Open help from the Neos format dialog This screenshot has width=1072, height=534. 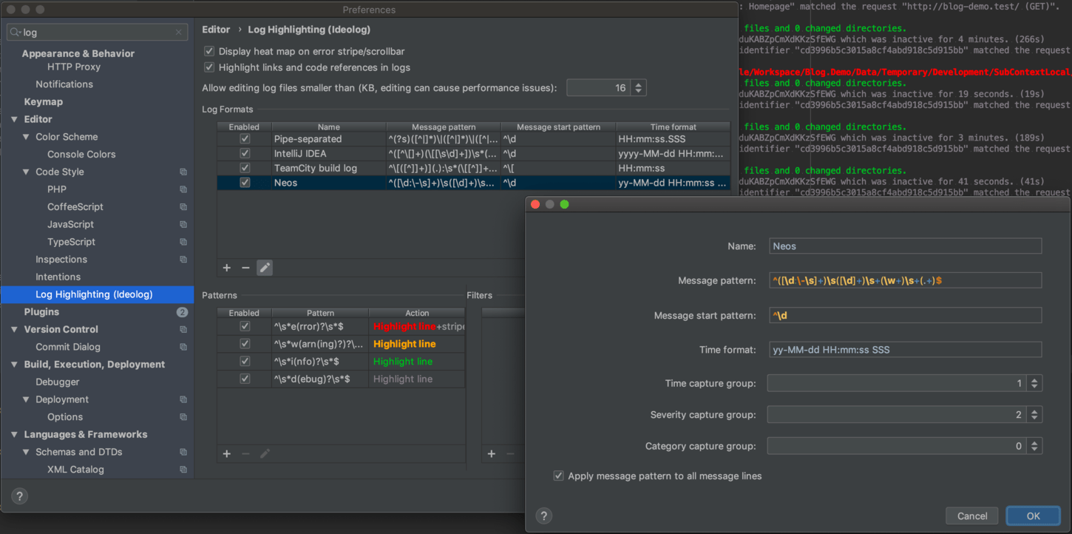tap(543, 516)
